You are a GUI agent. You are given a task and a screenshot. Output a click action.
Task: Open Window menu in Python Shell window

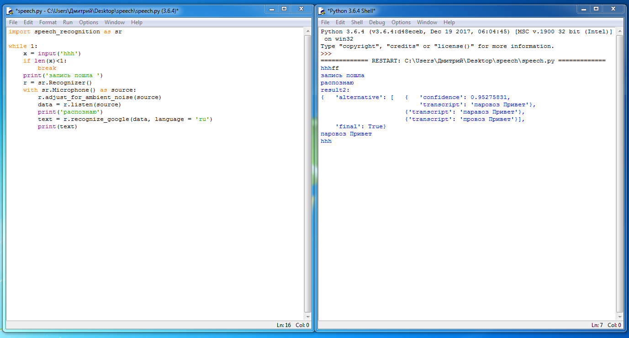click(x=427, y=22)
